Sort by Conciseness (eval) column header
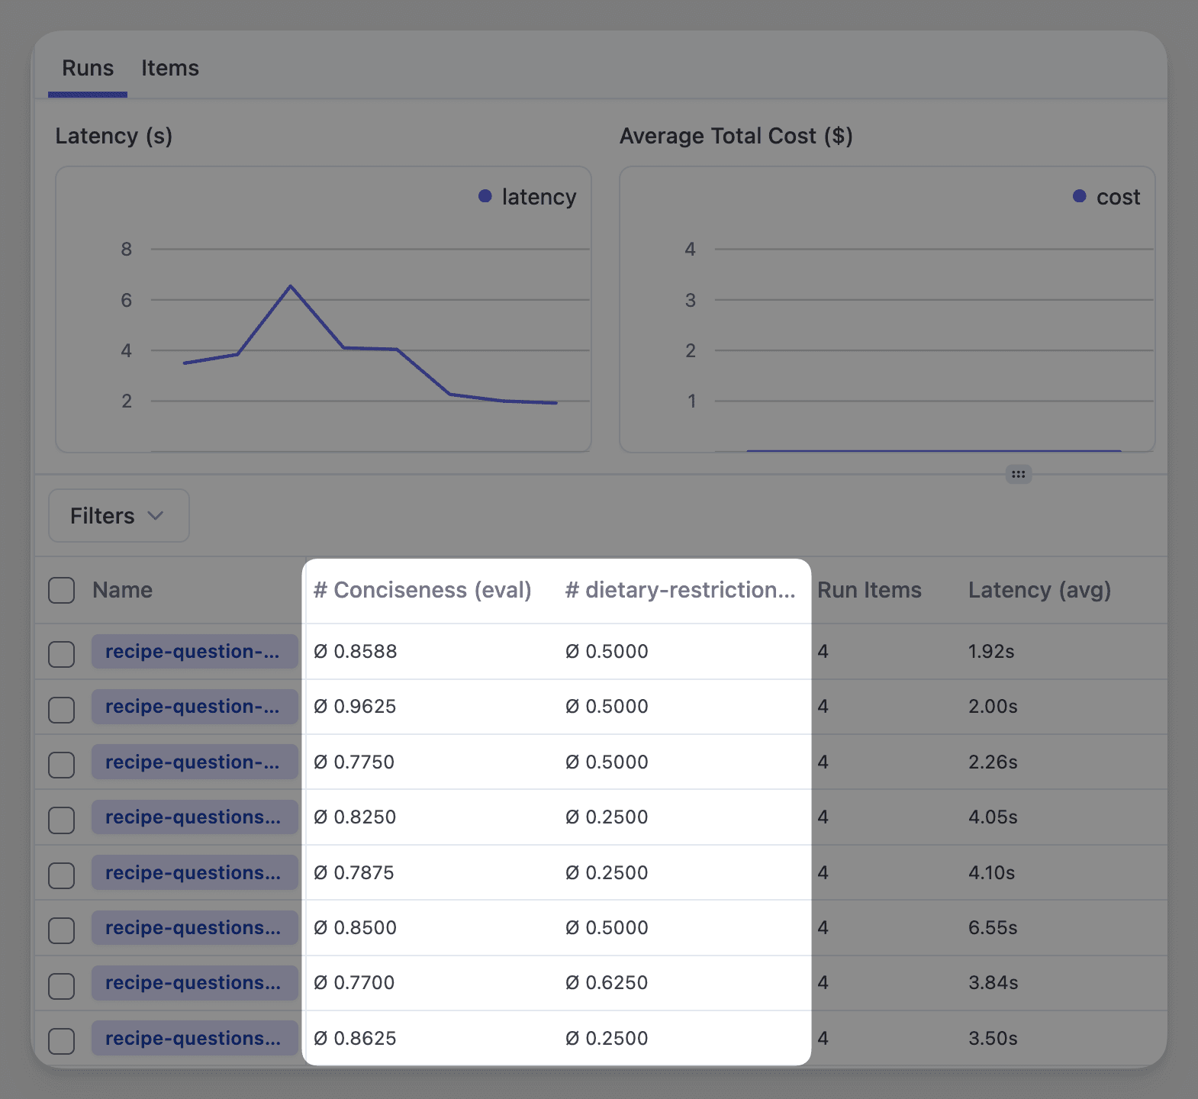Screen dimensions: 1198x1099 pos(422,590)
